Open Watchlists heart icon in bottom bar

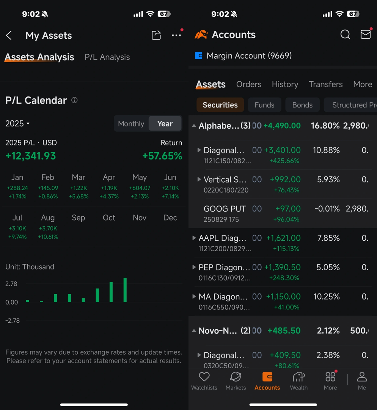204,377
